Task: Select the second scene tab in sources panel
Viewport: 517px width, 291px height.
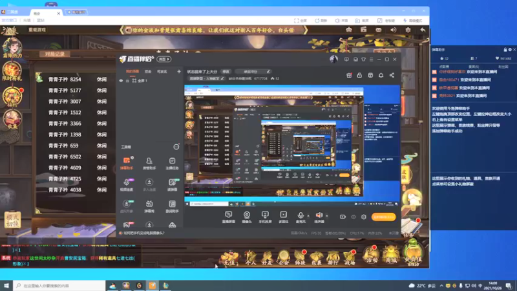Action: click(x=148, y=71)
